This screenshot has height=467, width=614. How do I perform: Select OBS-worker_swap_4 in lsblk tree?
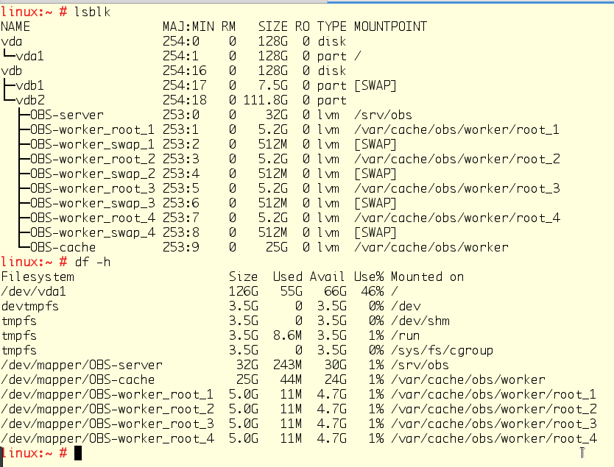[93, 232]
